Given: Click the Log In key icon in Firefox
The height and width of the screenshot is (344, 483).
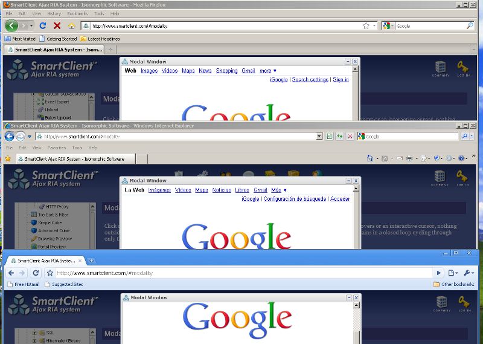Looking at the screenshot, I should [462, 67].
